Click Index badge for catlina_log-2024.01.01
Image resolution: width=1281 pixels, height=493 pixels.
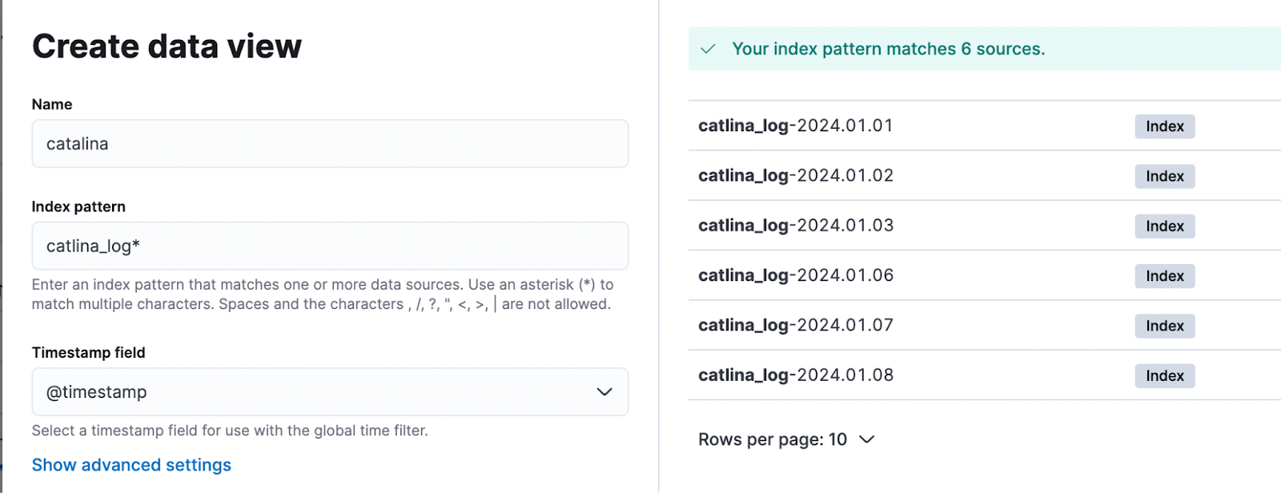click(1164, 126)
